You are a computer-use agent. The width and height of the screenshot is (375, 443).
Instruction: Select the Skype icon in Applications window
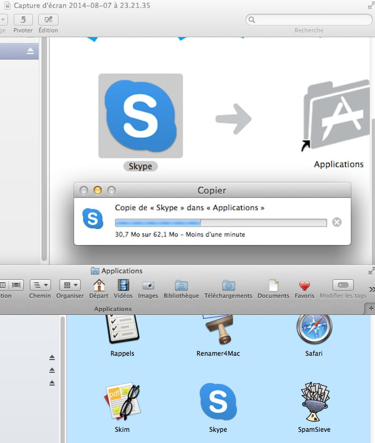(218, 402)
